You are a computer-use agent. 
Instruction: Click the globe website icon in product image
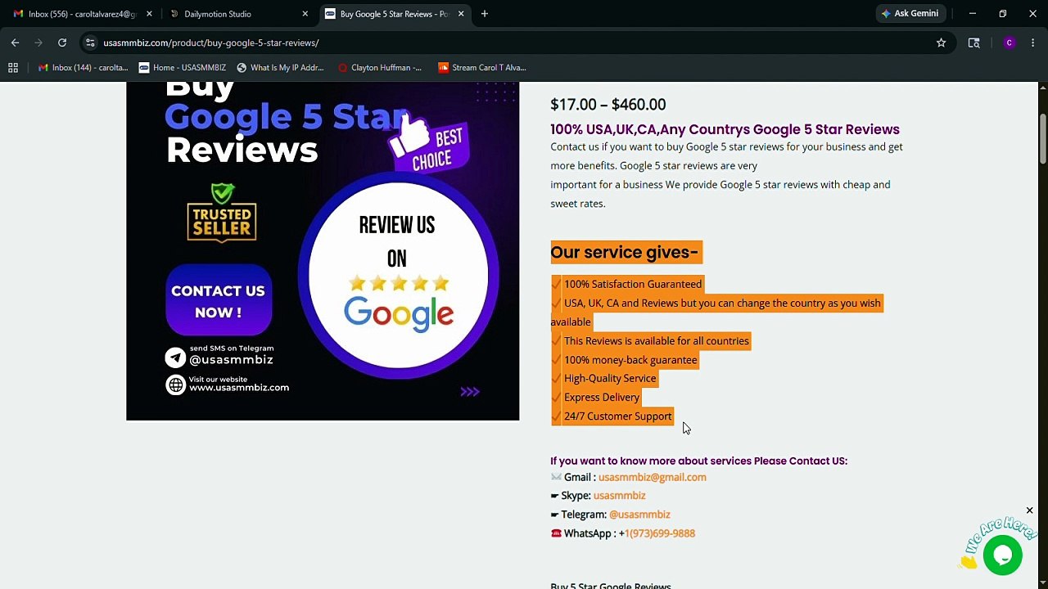(x=175, y=384)
